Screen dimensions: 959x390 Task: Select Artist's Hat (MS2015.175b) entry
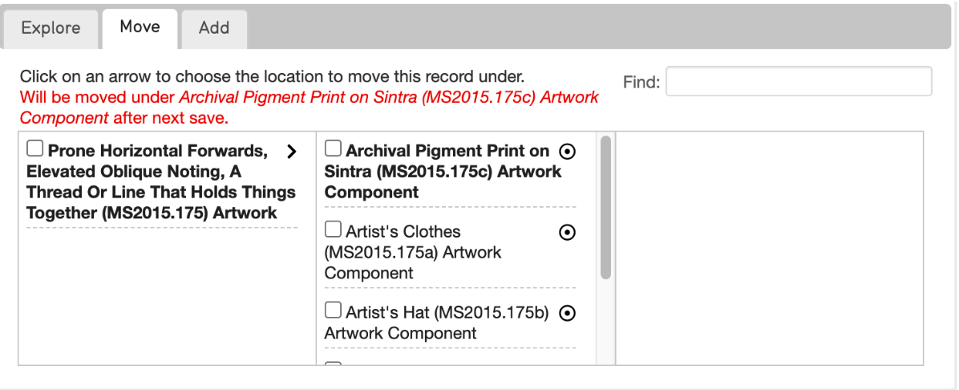tap(437, 323)
